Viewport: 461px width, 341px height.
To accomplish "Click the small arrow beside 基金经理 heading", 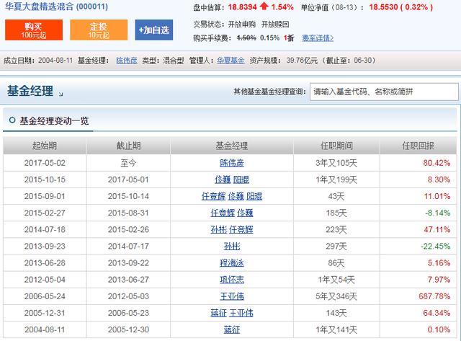I will tap(61, 94).
